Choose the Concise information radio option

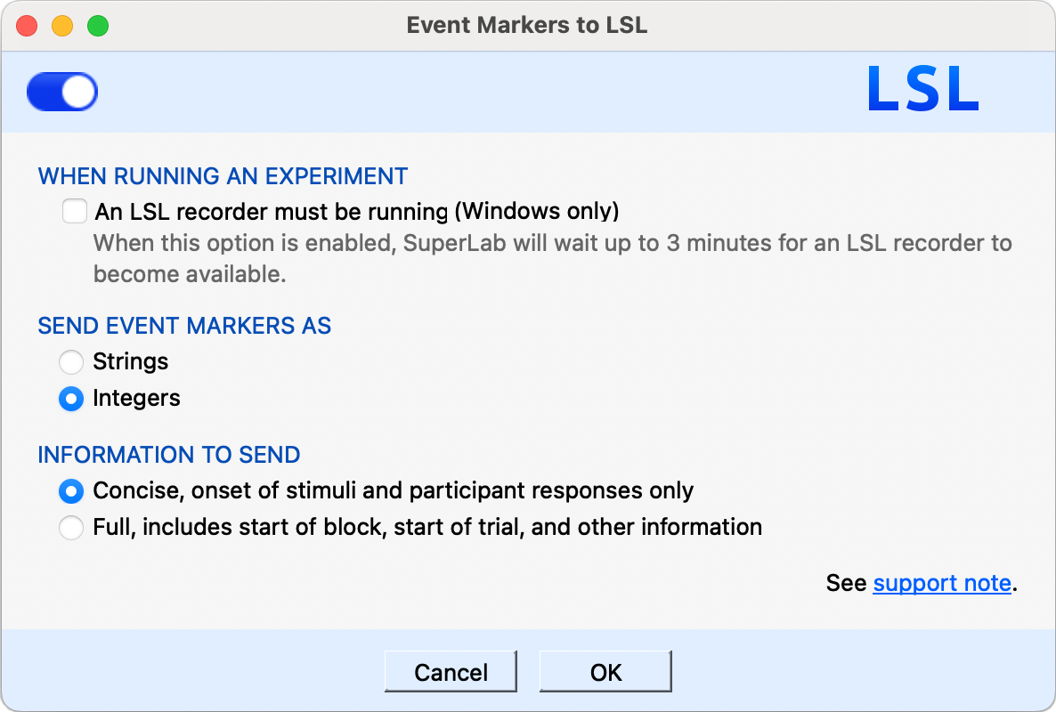[71, 490]
